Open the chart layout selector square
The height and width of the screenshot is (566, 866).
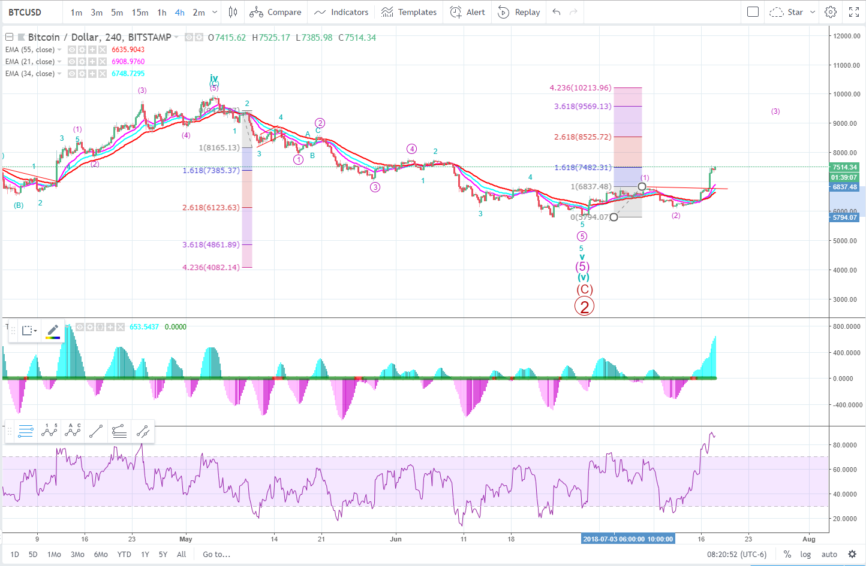click(753, 12)
